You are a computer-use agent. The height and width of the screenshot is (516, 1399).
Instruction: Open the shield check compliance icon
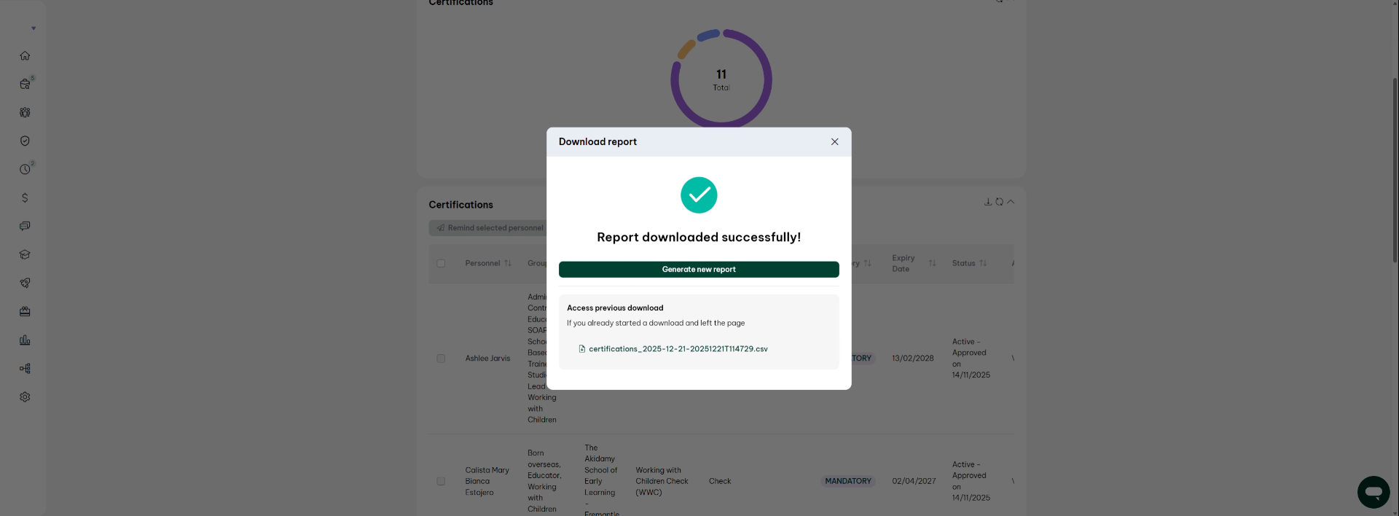pyautogui.click(x=25, y=141)
